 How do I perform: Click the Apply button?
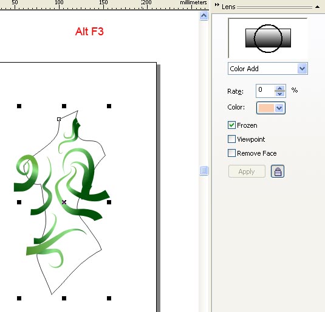click(247, 172)
